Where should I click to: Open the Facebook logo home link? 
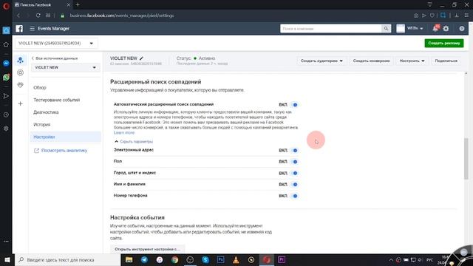[x=19, y=28]
